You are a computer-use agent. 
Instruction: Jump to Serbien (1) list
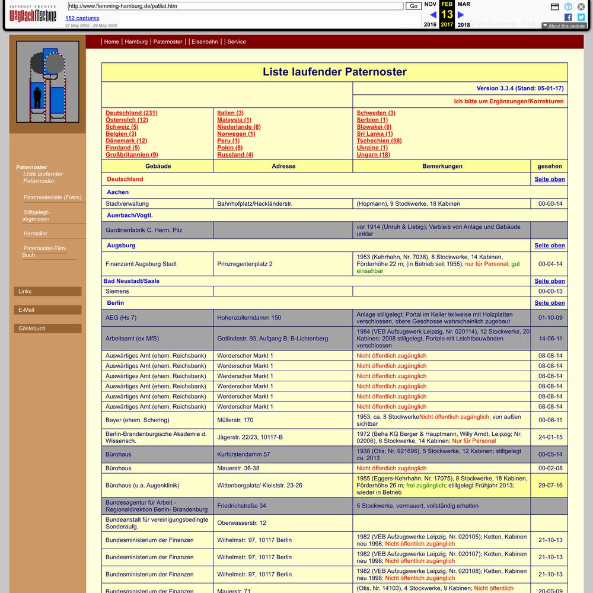pos(372,120)
